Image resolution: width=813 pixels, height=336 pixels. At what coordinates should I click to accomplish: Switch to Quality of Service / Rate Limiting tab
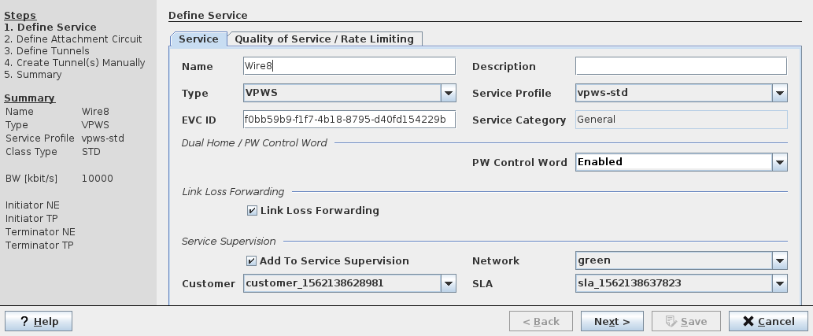coord(324,39)
